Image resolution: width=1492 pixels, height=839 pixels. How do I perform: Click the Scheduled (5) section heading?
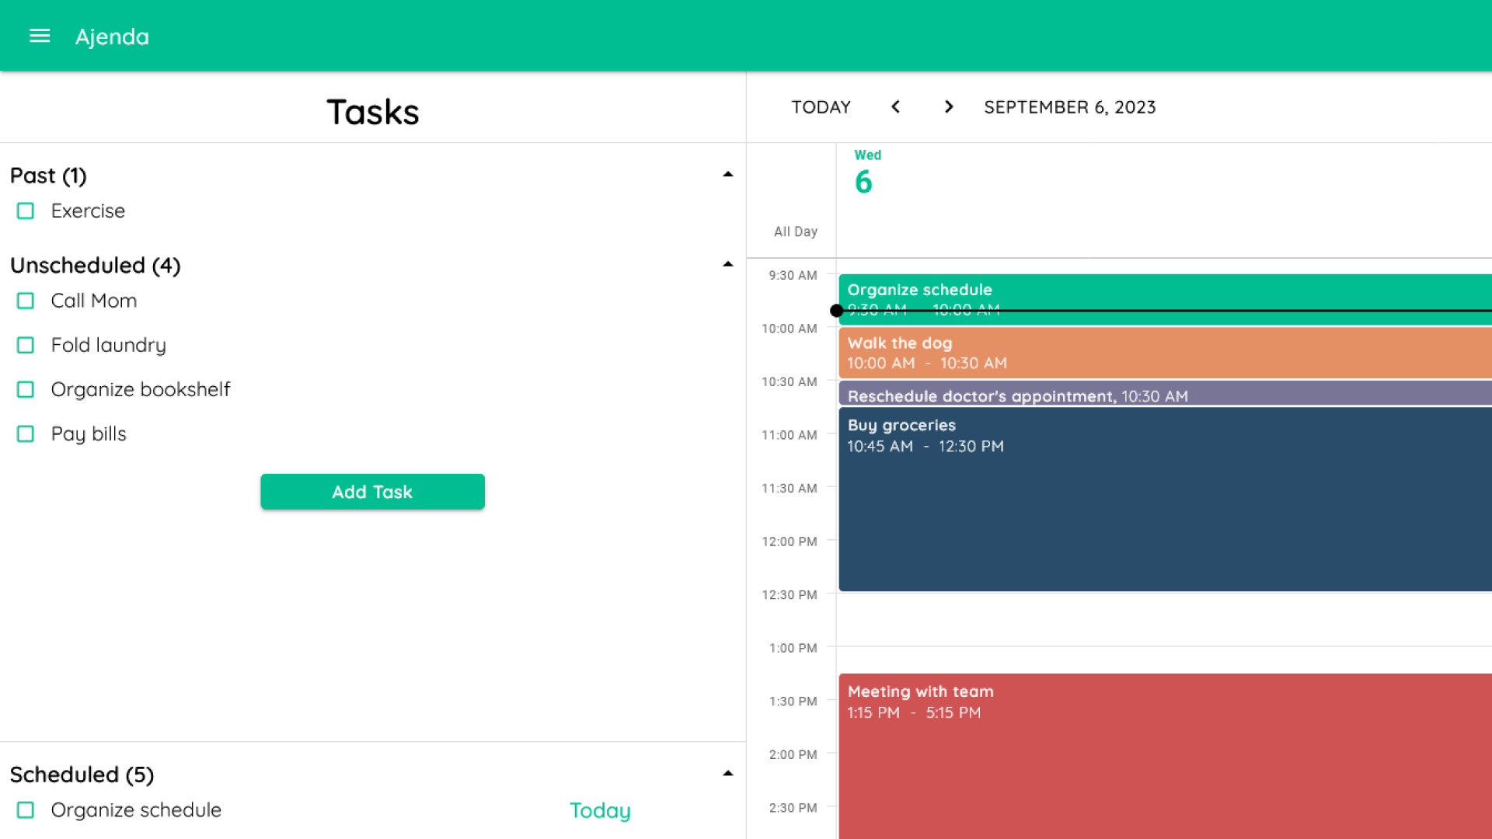click(82, 775)
